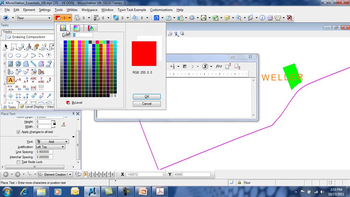Open Windows Start menu
Image resolution: width=350 pixels, height=197 pixels.
(7, 192)
